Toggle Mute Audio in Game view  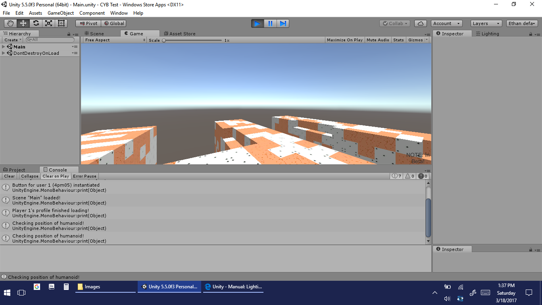point(378,40)
